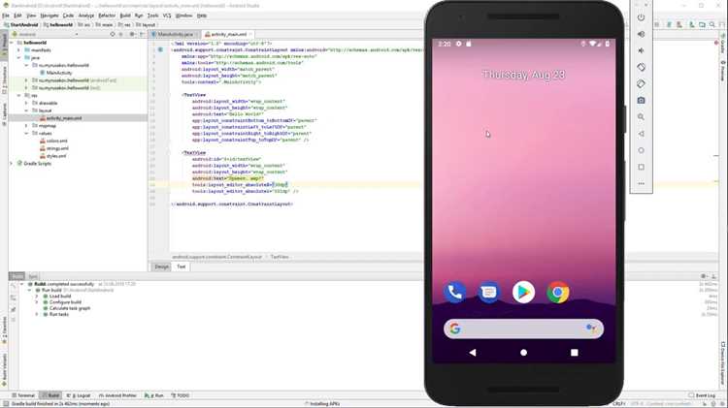Tap Google Assistant icon in search bar

point(590,329)
